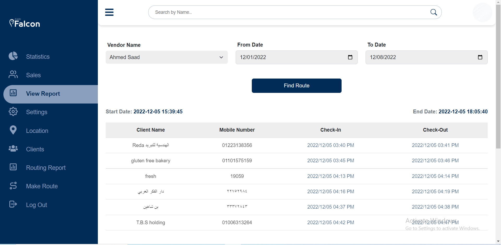This screenshot has width=501, height=245.
Task: Switch to the Routing Report section
Action: [x=46, y=167]
